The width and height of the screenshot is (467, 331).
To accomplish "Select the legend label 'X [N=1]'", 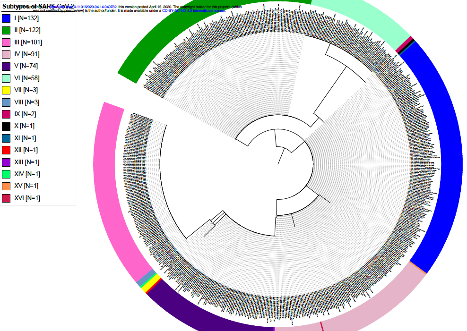I will click(x=25, y=126).
